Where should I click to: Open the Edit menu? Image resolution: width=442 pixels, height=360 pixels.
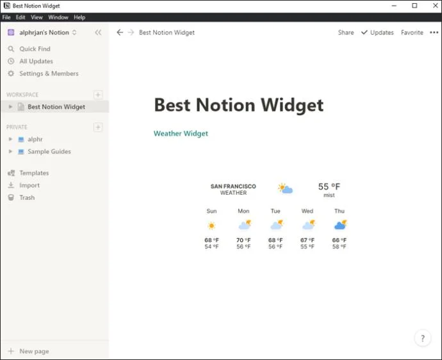pos(20,17)
